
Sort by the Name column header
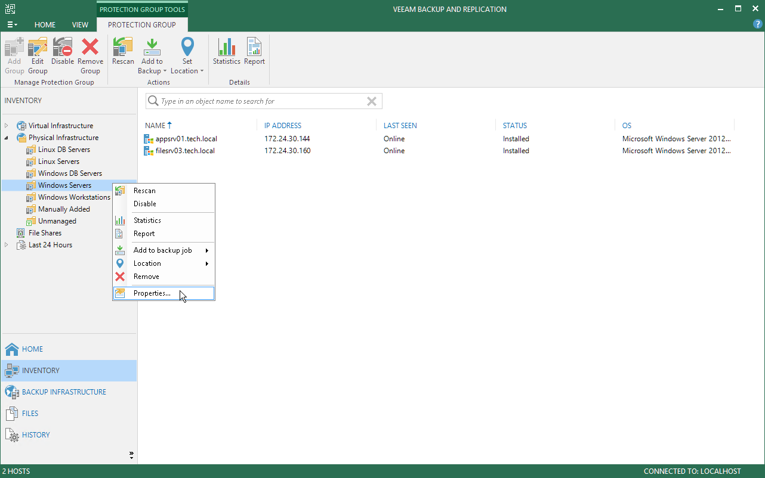155,126
